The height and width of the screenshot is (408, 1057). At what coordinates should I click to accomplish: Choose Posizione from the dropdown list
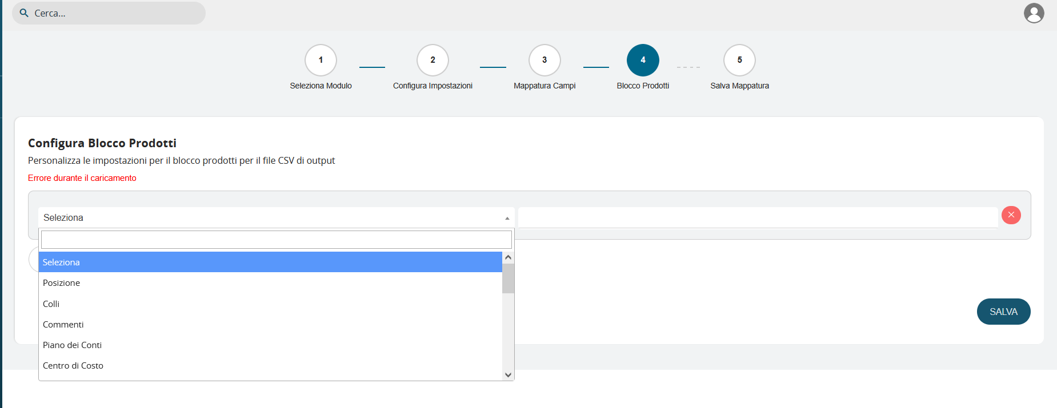pyautogui.click(x=62, y=283)
